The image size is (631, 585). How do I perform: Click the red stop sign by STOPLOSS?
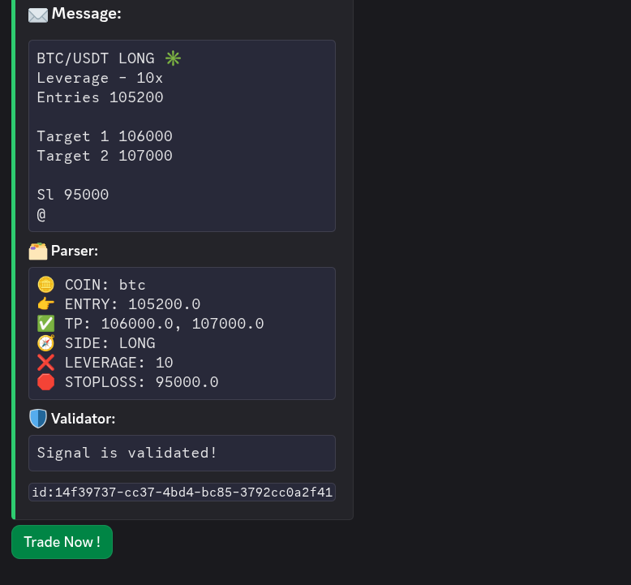[46, 382]
